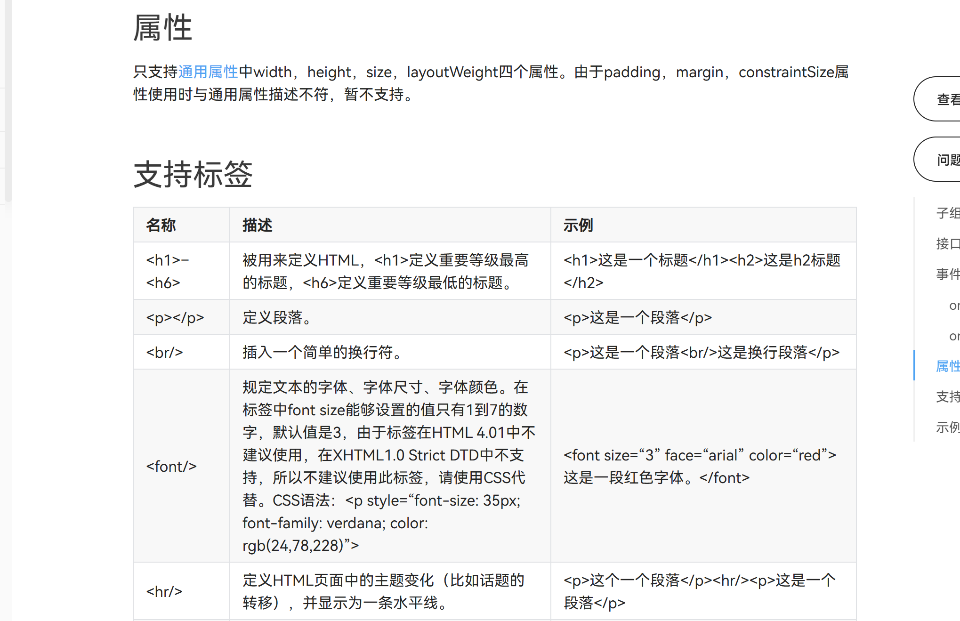Click the 规定文本的字体 font description
The width and height of the screenshot is (960, 621).
click(x=390, y=466)
